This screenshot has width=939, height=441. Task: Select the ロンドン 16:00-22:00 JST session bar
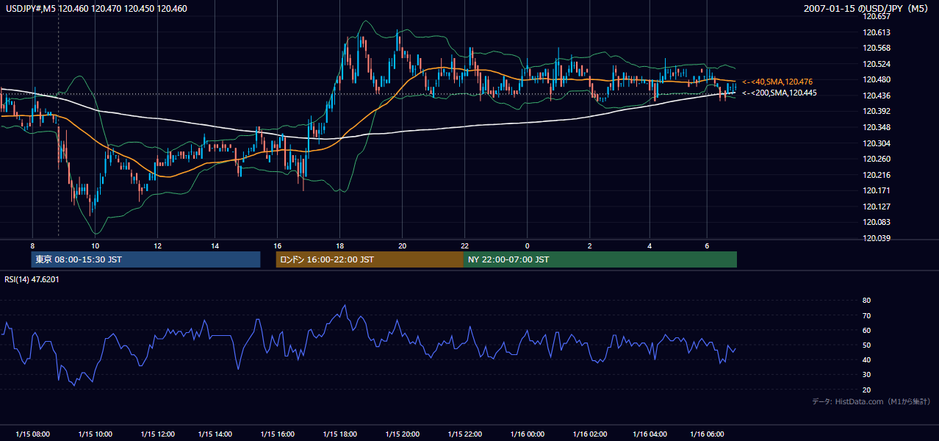(370, 259)
